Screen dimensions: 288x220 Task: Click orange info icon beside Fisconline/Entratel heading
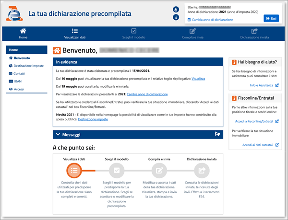click(x=234, y=98)
